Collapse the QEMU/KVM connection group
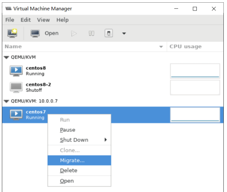 [6, 57]
